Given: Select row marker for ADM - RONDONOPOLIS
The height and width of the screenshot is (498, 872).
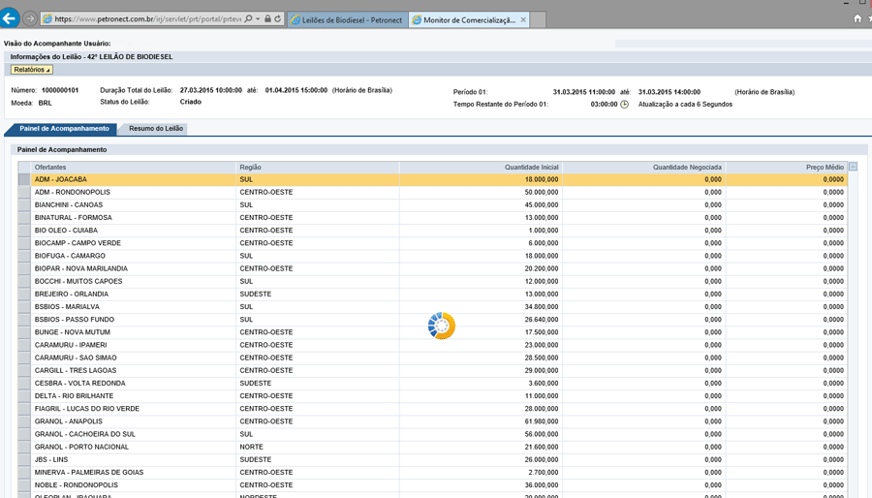Looking at the screenshot, I should [24, 192].
